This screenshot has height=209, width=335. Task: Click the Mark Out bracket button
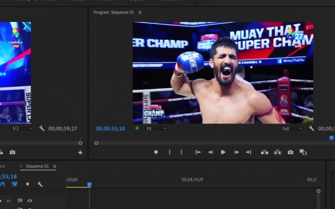click(x=181, y=152)
